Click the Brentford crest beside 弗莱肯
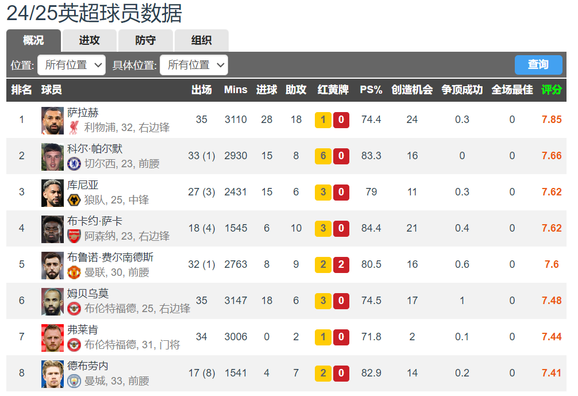 pyautogui.click(x=74, y=344)
